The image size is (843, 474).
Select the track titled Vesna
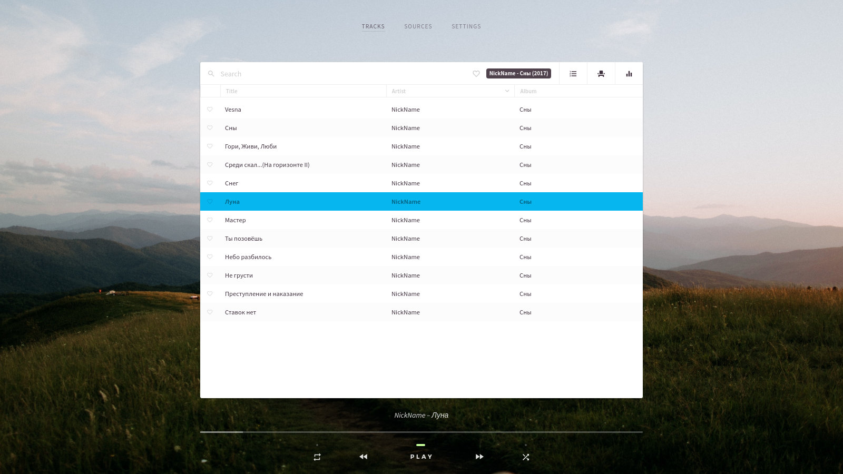tap(421, 110)
